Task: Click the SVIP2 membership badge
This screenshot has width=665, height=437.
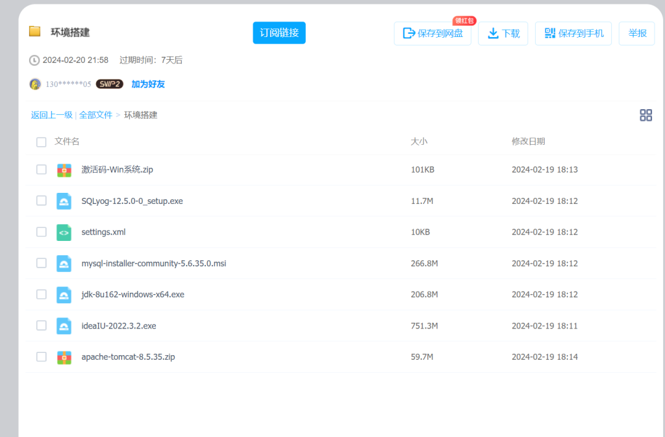Action: 109,84
